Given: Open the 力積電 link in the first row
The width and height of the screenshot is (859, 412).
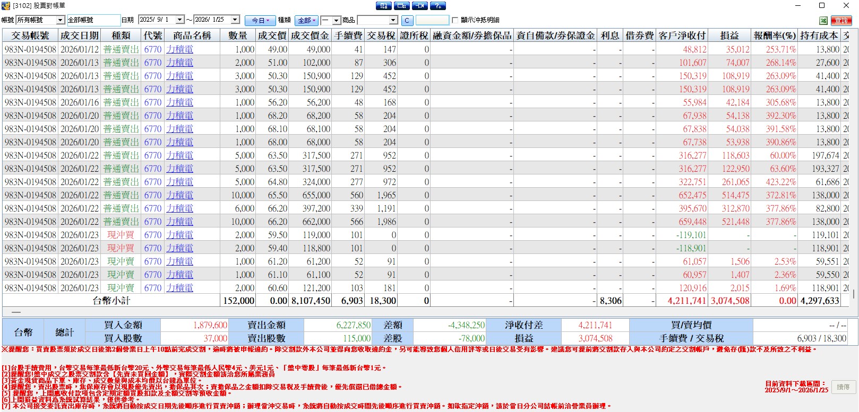Looking at the screenshot, I should point(179,49).
